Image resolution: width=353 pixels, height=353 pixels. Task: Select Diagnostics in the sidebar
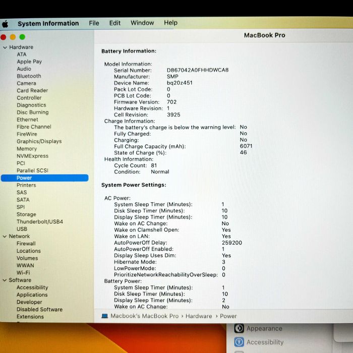point(31,105)
